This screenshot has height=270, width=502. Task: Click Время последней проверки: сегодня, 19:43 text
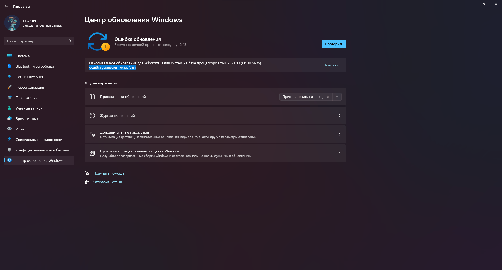coord(150,45)
